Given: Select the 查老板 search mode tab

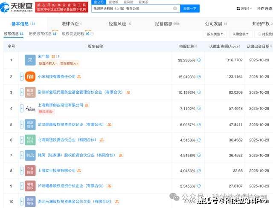Looking at the screenshot, I should coord(113,2).
